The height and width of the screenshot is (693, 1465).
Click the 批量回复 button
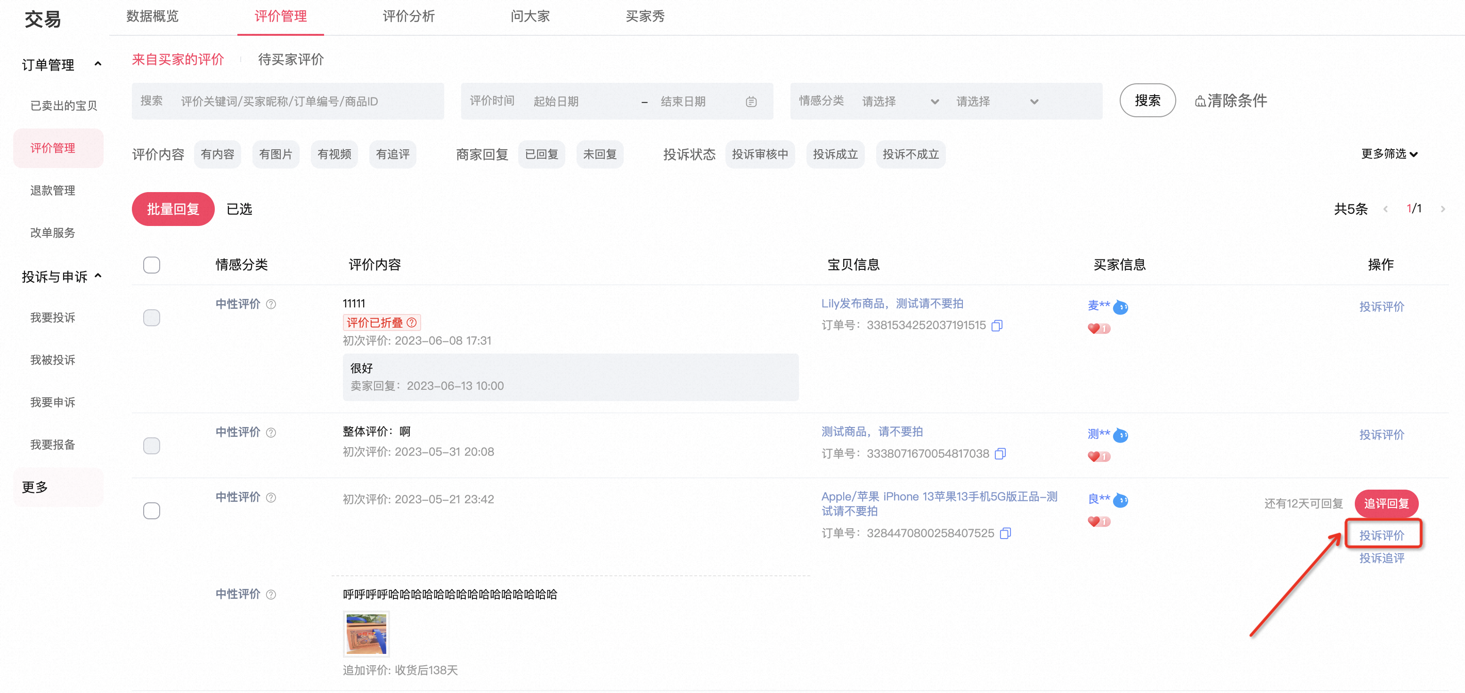click(173, 209)
